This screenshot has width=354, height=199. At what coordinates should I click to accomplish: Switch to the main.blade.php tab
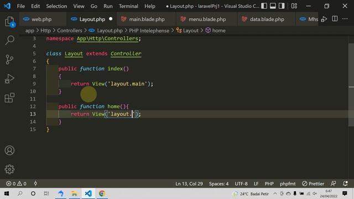pyautogui.click(x=146, y=19)
